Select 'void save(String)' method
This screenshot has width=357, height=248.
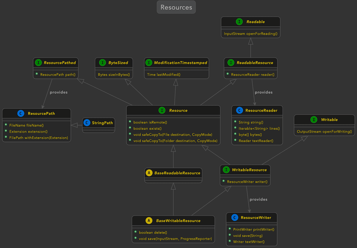coord(248,236)
